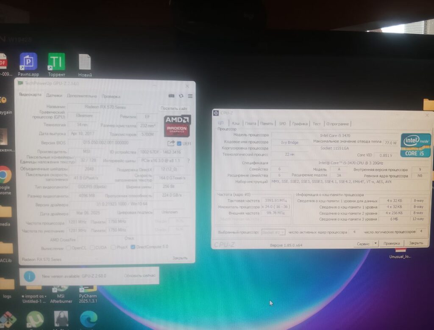Click Посетить сайт button in GPU-Z

(x=174, y=108)
